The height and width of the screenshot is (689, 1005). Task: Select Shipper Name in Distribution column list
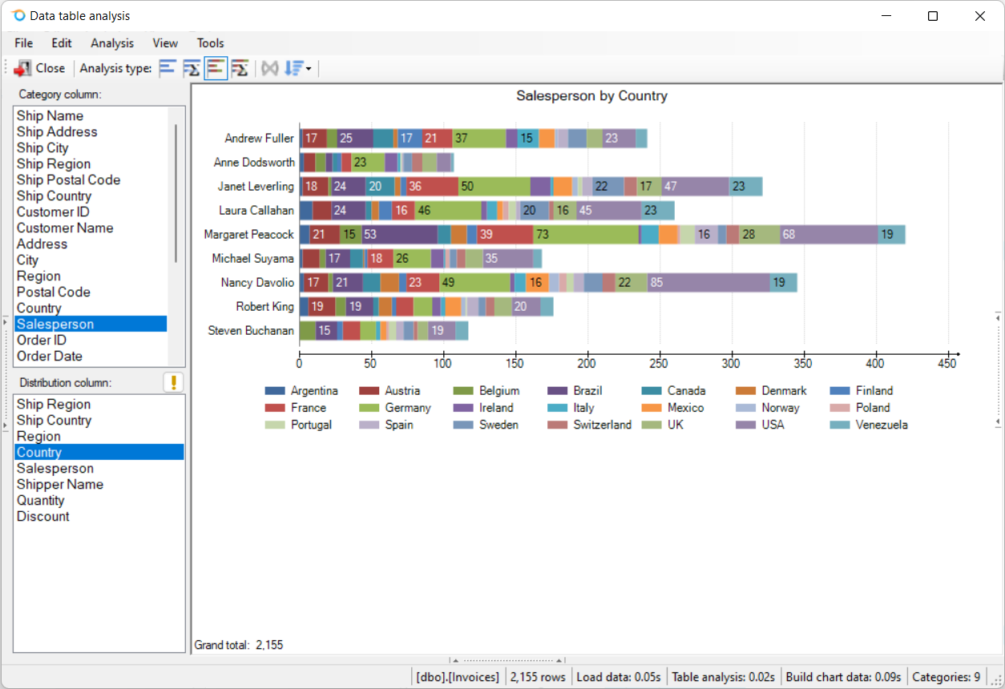coord(60,484)
